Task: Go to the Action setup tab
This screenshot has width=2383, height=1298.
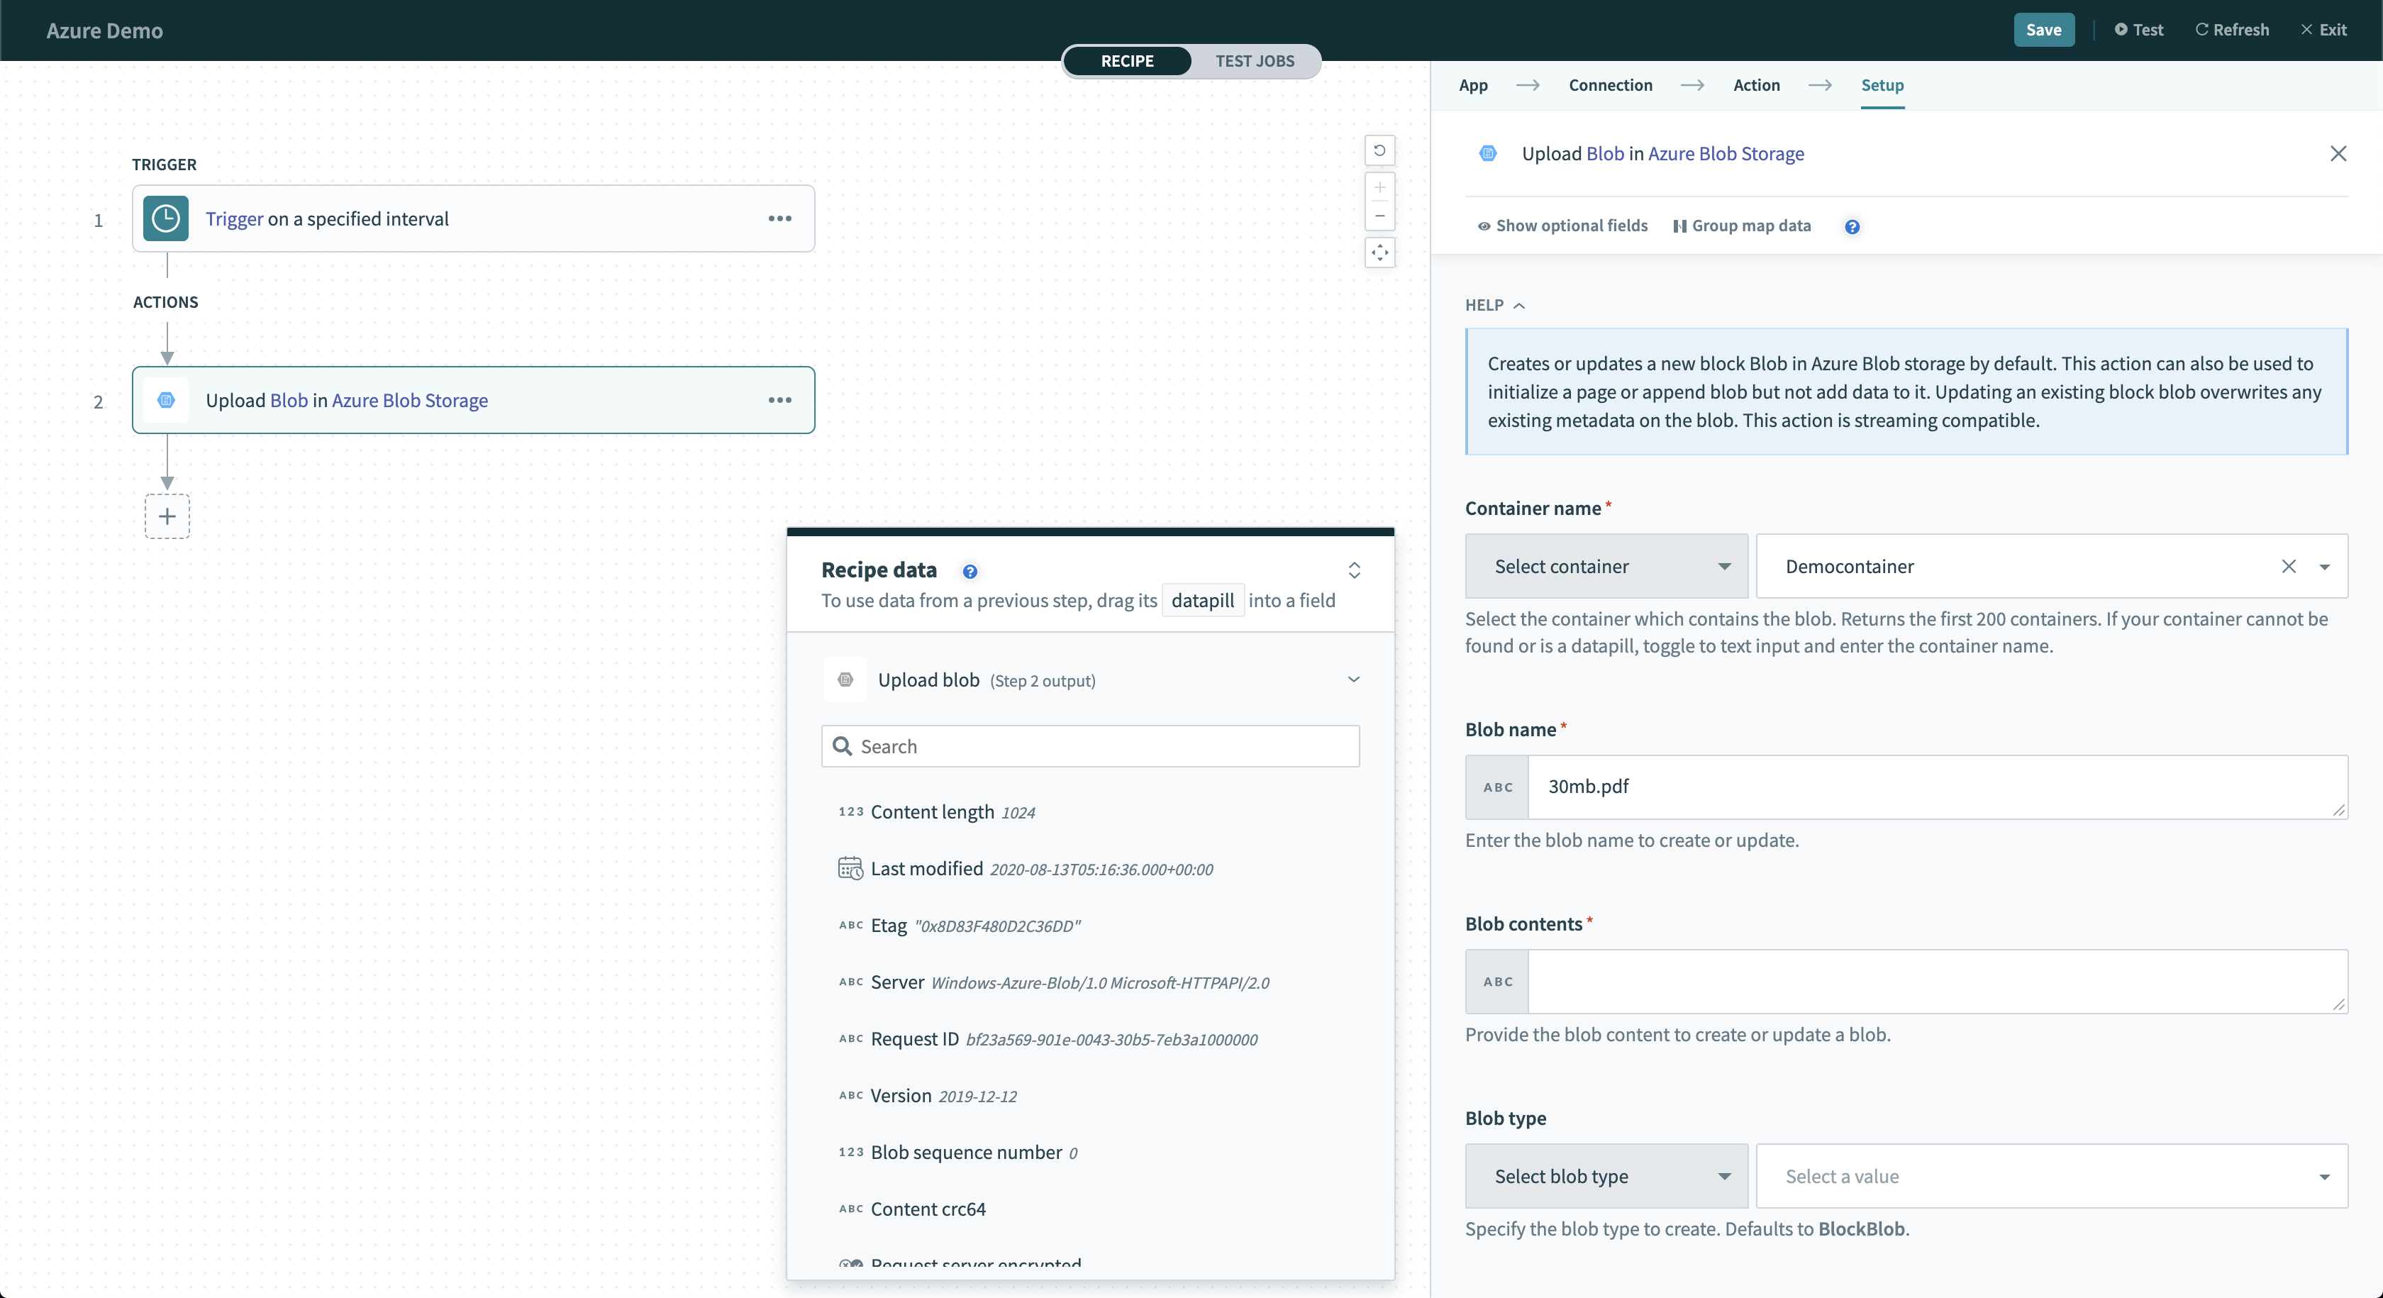Action: pos(1756,85)
